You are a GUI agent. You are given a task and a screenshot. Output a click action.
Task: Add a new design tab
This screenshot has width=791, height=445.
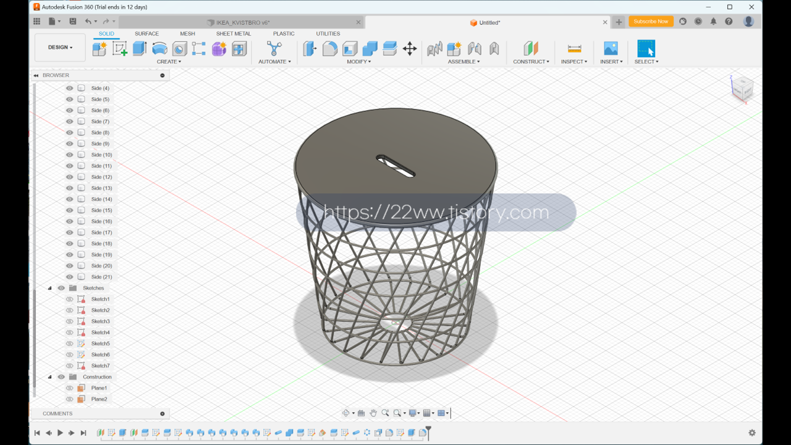pos(619,22)
